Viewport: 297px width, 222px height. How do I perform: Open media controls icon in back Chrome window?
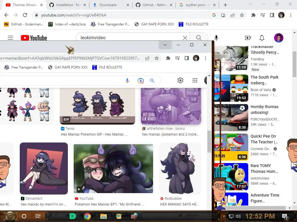click(262, 15)
